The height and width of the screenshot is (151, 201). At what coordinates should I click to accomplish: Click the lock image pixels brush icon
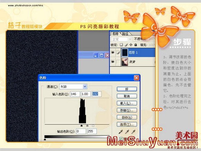(126, 45)
